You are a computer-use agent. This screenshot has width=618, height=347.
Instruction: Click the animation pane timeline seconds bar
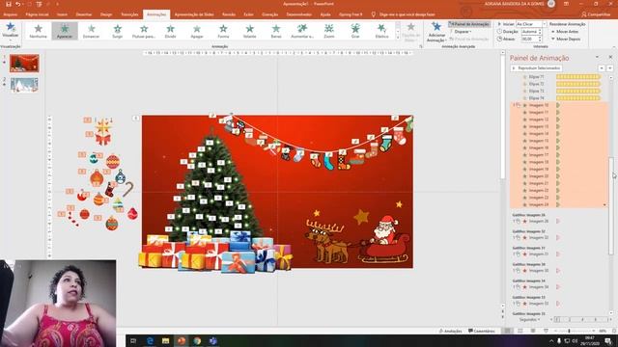pos(581,319)
